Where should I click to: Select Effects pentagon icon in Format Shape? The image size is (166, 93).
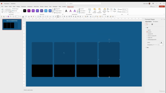(x=149, y=24)
